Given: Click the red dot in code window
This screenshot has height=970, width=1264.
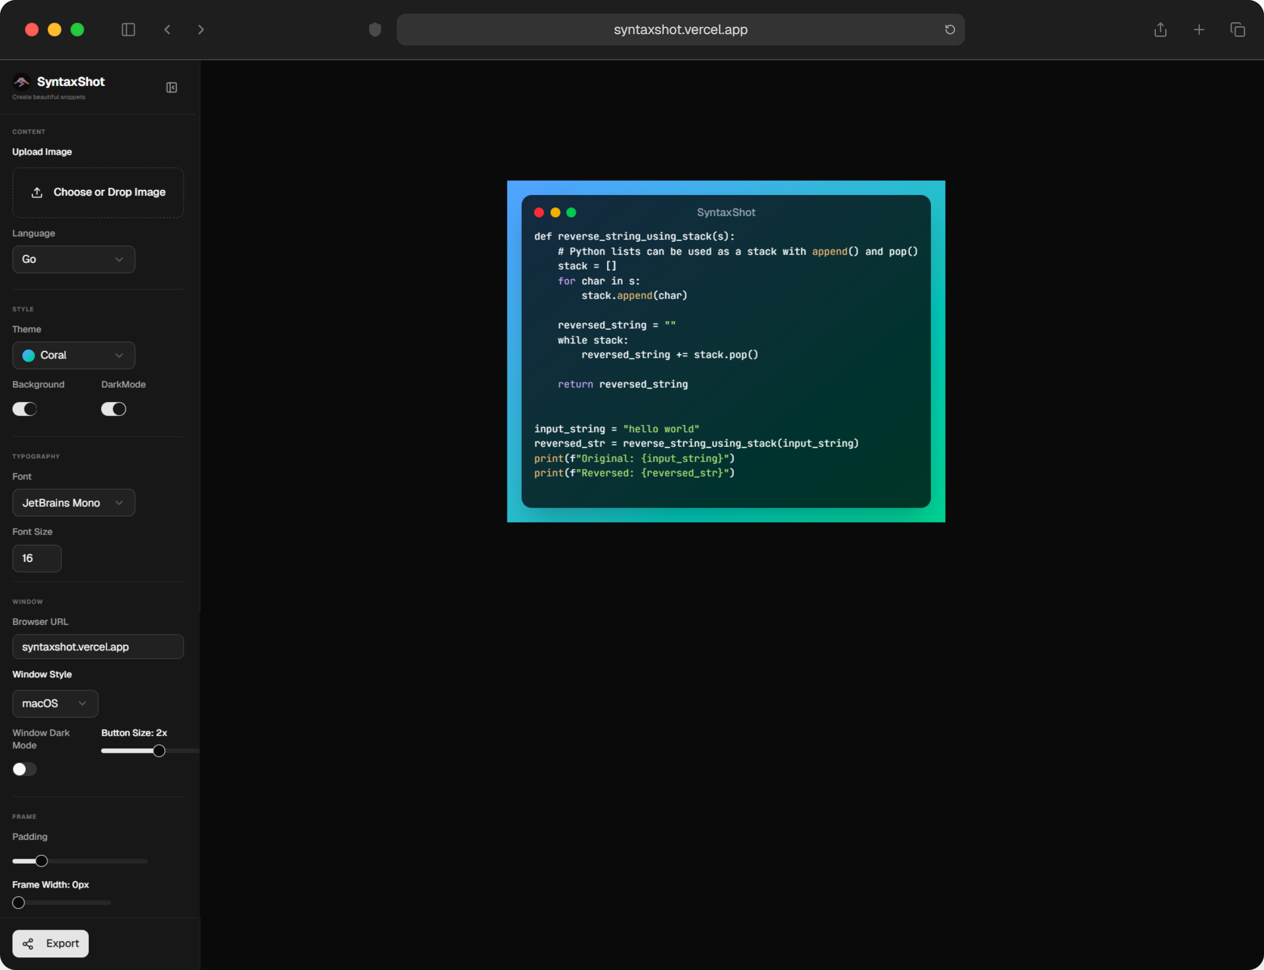Looking at the screenshot, I should coord(539,213).
